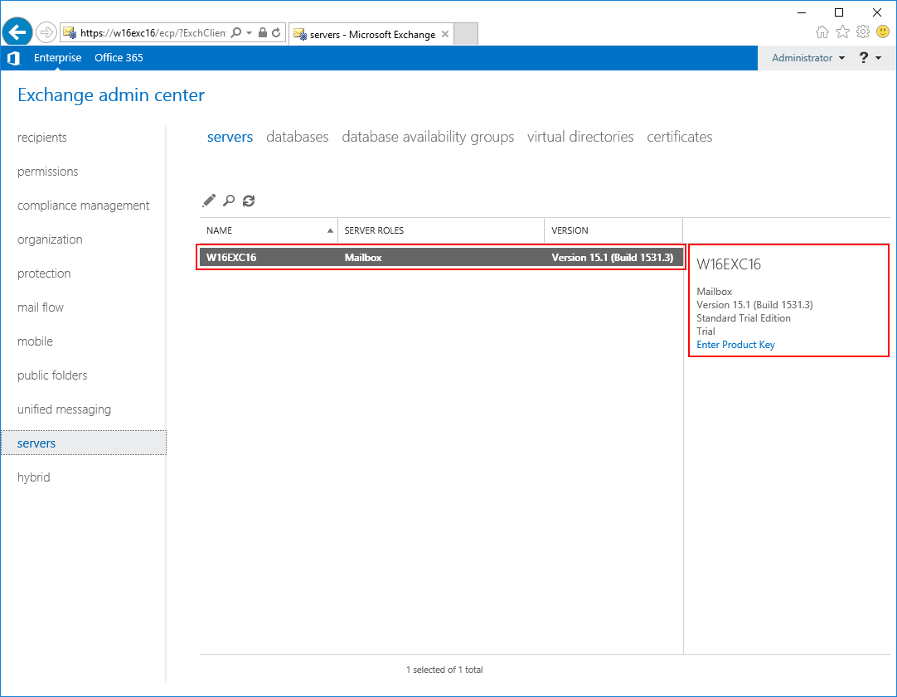Open Favorites with the star icon
The image size is (897, 697).
click(842, 32)
